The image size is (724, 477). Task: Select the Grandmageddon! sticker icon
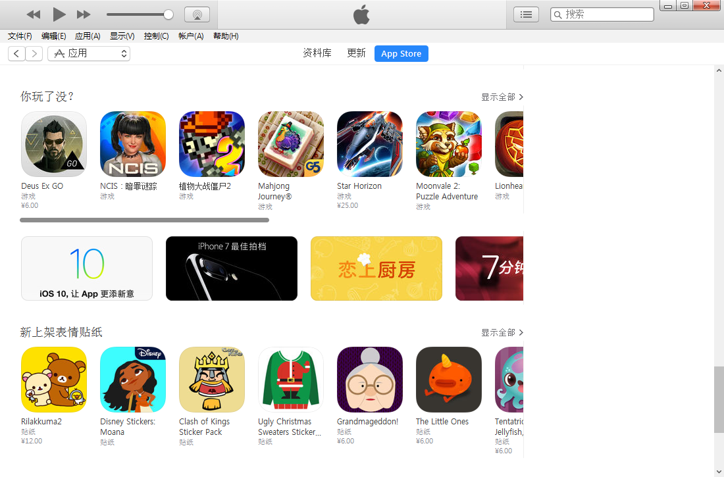[x=370, y=380]
